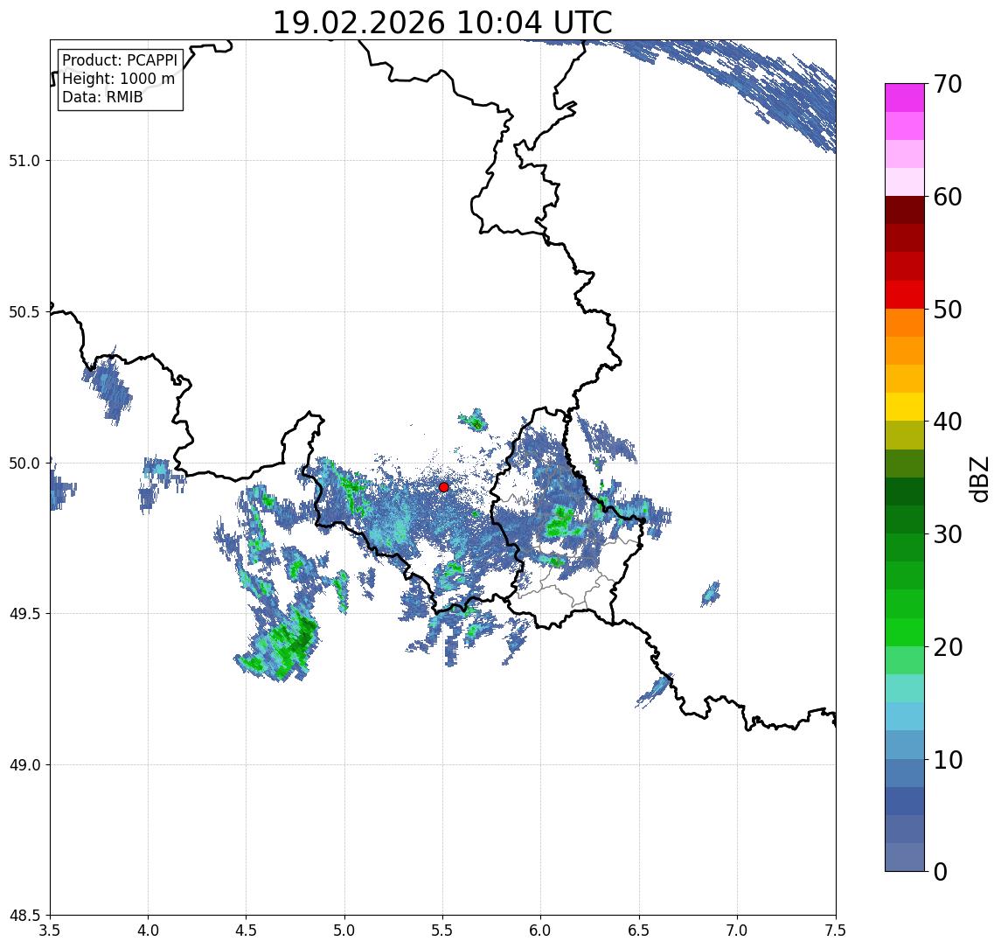Click the red location marker dot
Screen dimensions: 1001x948
(x=444, y=487)
